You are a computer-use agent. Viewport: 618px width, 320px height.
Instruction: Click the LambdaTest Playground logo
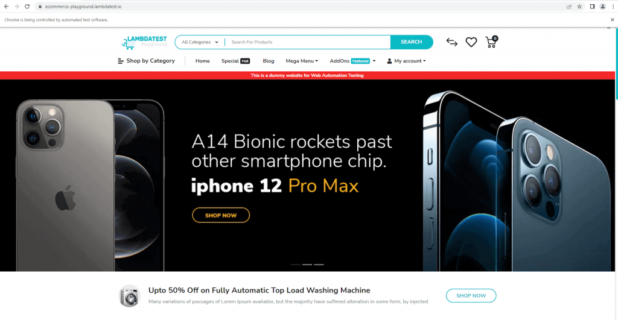click(x=144, y=42)
